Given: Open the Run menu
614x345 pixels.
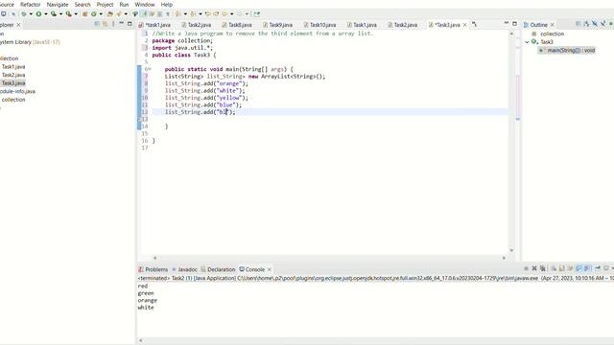Looking at the screenshot, I should point(124,4).
